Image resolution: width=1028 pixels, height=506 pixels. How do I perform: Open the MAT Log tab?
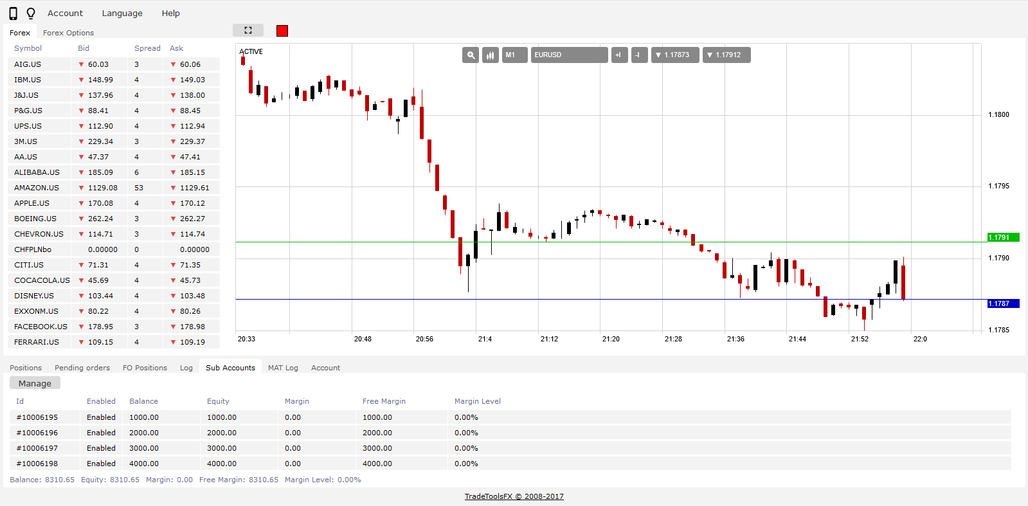click(x=283, y=368)
